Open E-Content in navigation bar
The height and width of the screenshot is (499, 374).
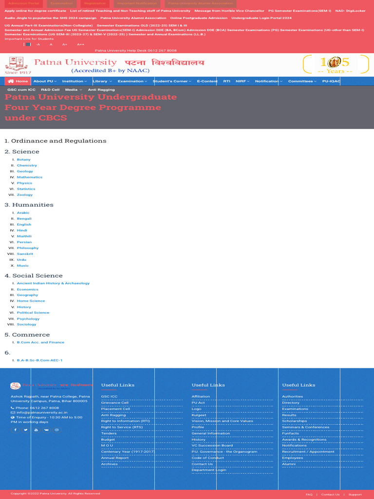click(x=207, y=81)
